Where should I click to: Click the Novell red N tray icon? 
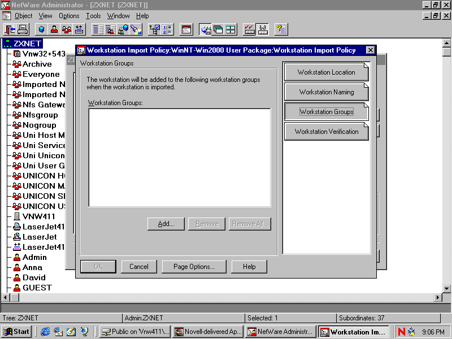[401, 332]
